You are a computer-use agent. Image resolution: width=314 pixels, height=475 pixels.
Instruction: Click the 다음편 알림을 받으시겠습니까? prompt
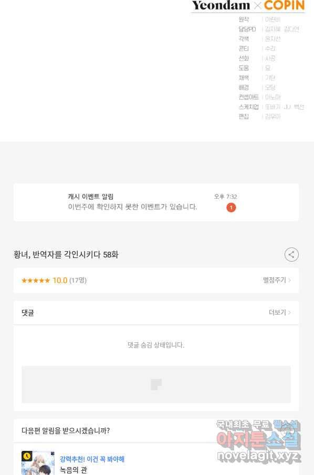click(66, 430)
